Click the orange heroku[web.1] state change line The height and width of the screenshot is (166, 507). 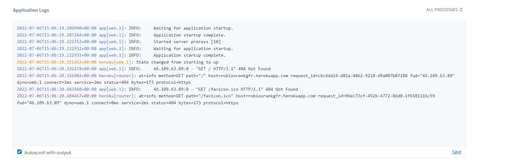click(x=117, y=62)
